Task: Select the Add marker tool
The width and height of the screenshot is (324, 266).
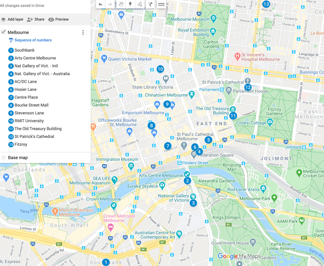Action: coord(130,4)
